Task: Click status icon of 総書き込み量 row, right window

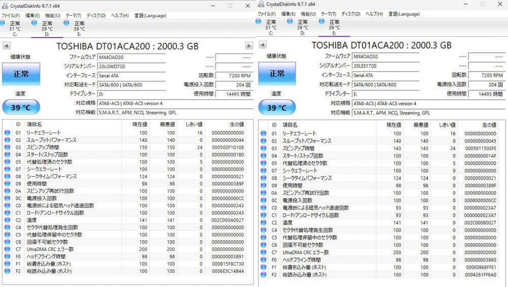Action: pos(263,267)
